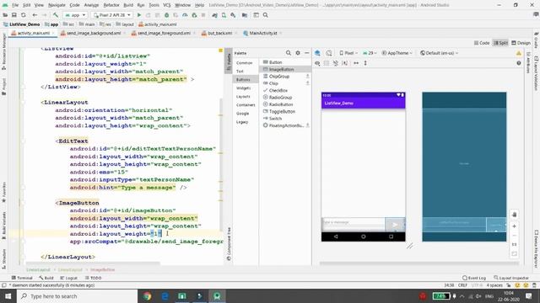Click the Save All toolbar icon
Screen dimensions: 540x303
click(14, 15)
